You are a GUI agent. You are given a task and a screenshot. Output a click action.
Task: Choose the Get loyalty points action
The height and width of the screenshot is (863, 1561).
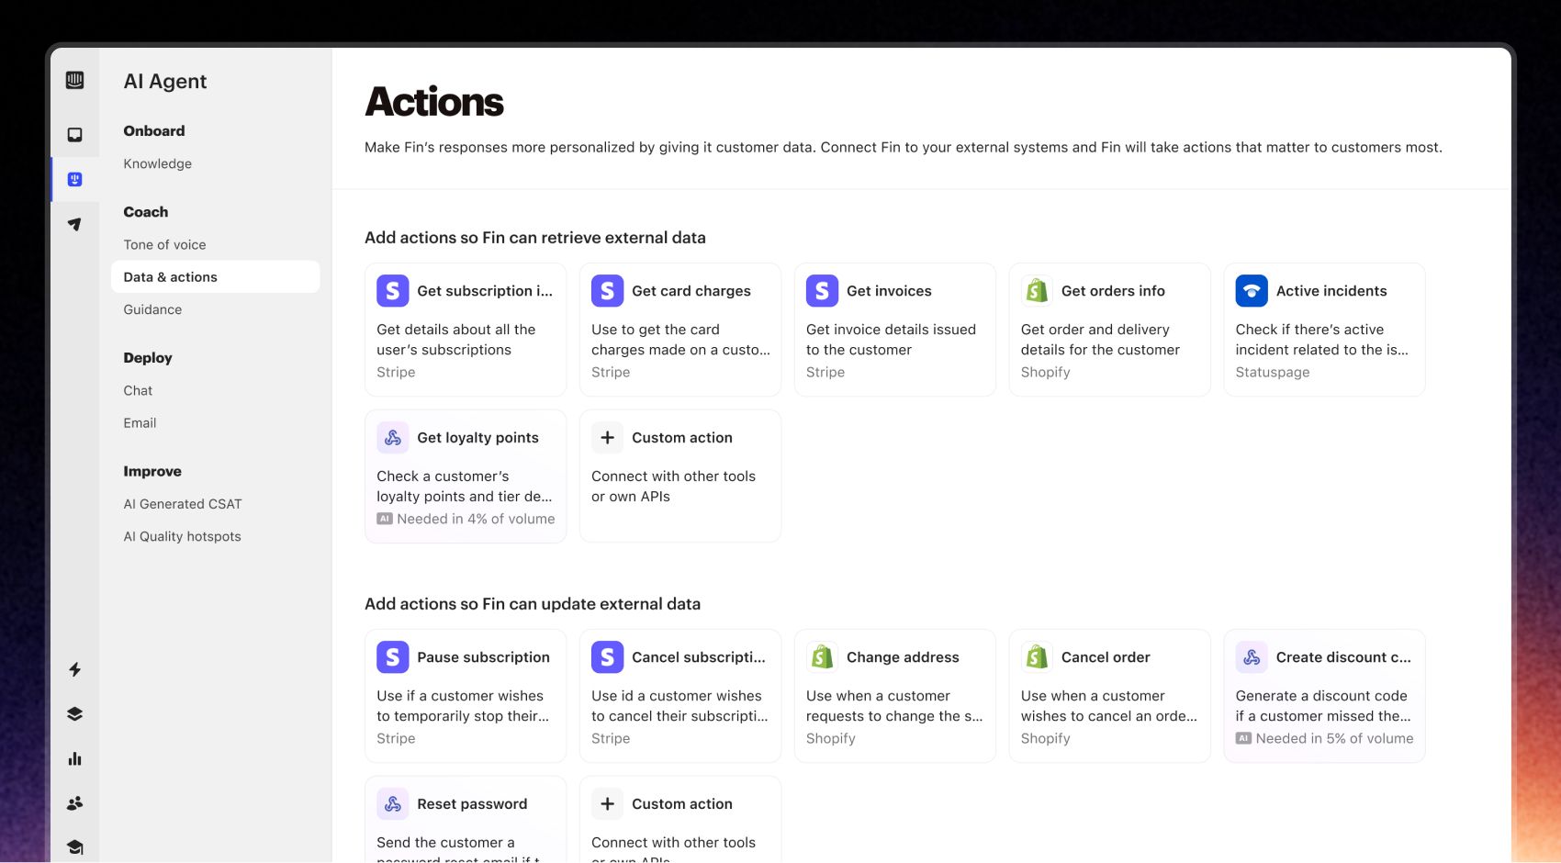point(466,476)
